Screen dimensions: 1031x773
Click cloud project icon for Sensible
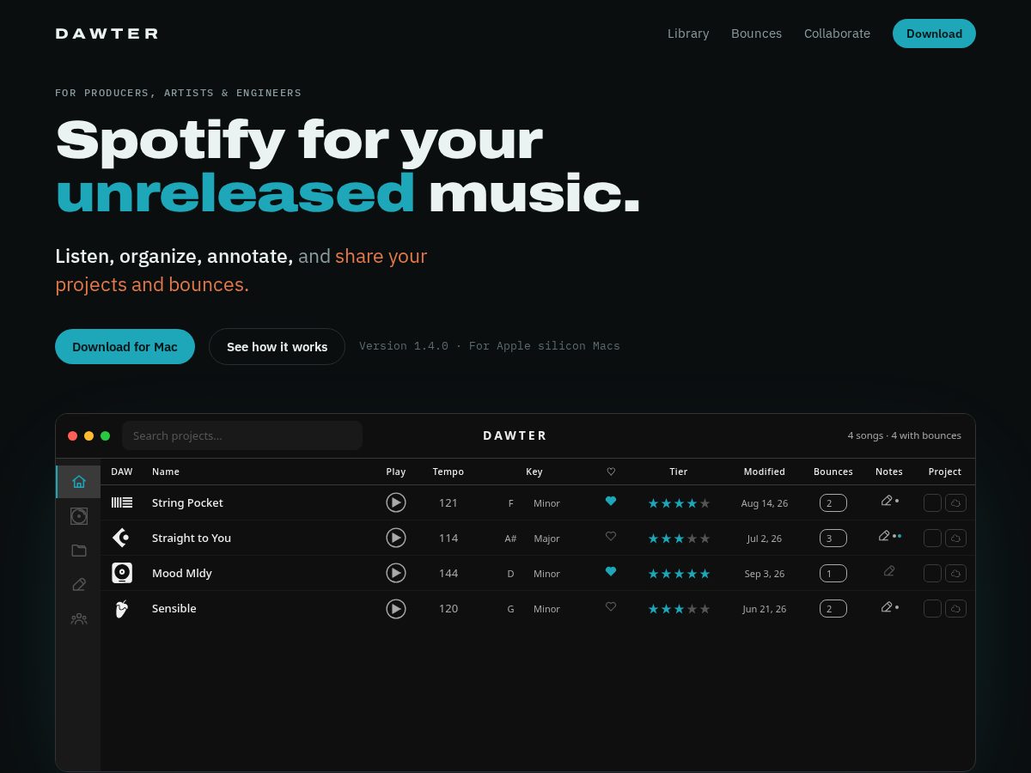(x=955, y=608)
